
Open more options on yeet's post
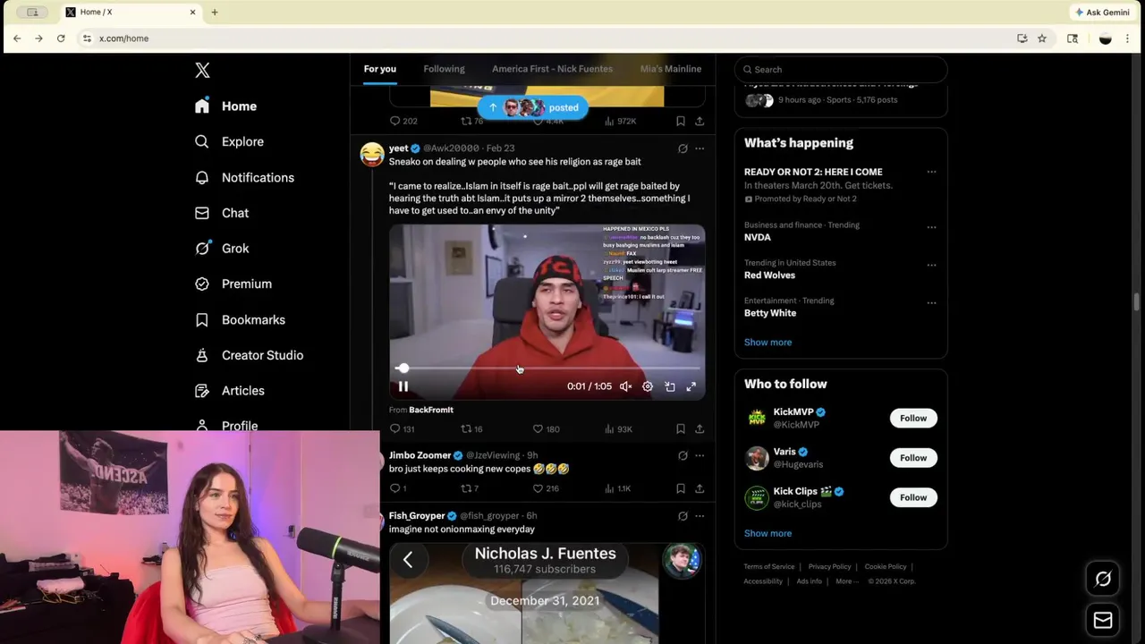tap(700, 148)
